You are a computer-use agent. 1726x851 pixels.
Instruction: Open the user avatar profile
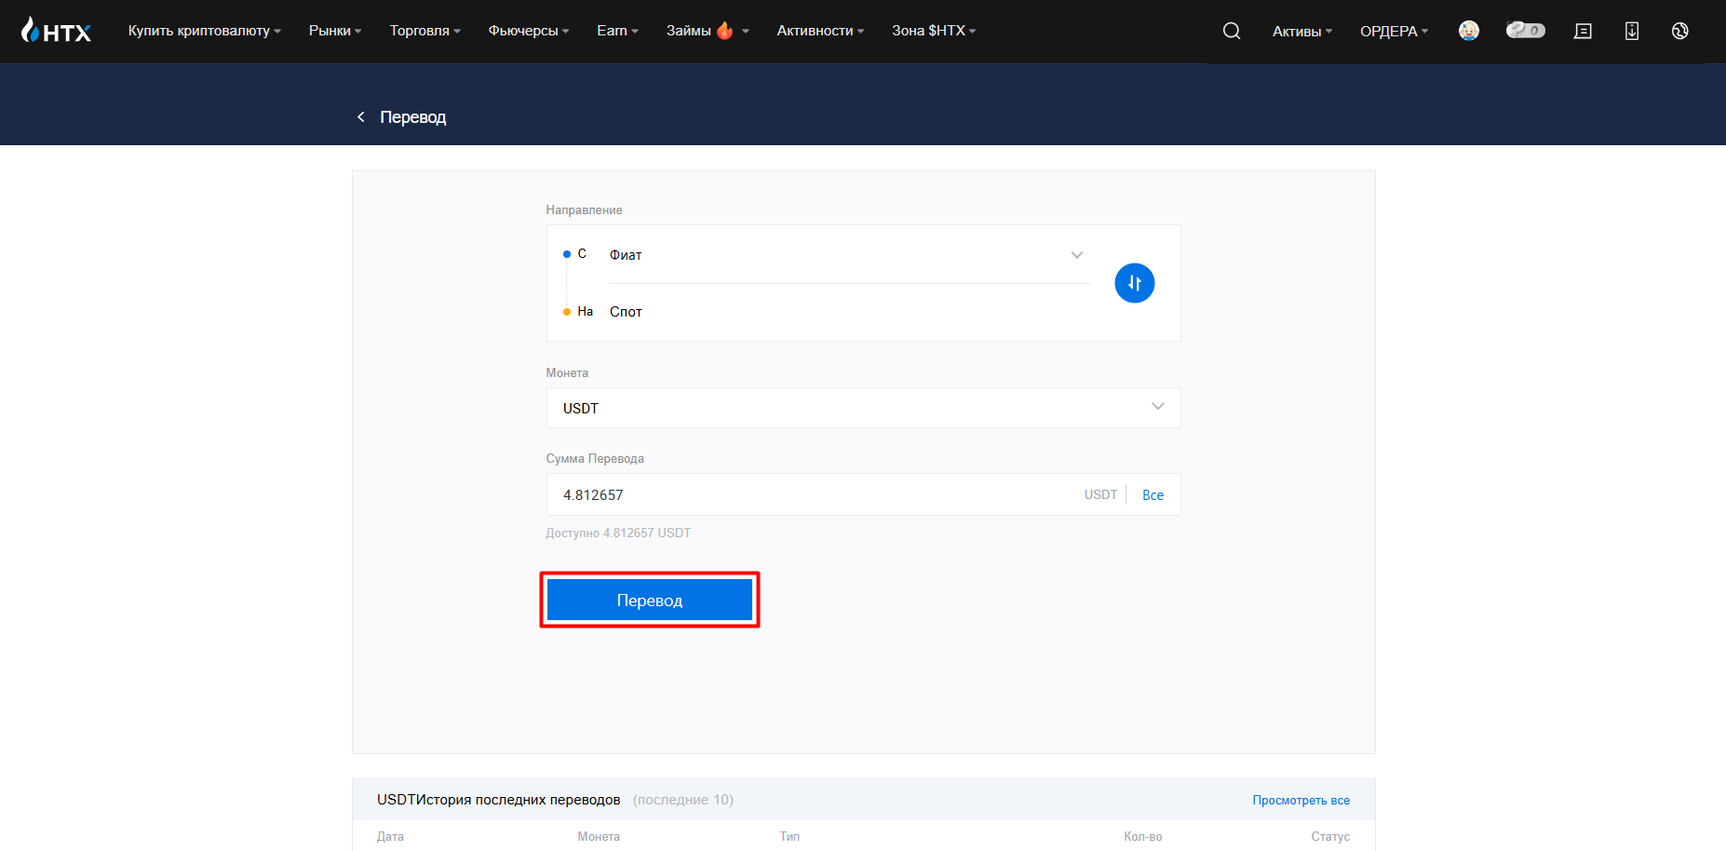point(1469,31)
